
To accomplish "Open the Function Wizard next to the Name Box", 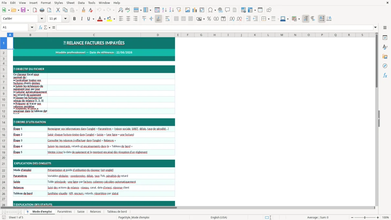I will click(40, 27).
